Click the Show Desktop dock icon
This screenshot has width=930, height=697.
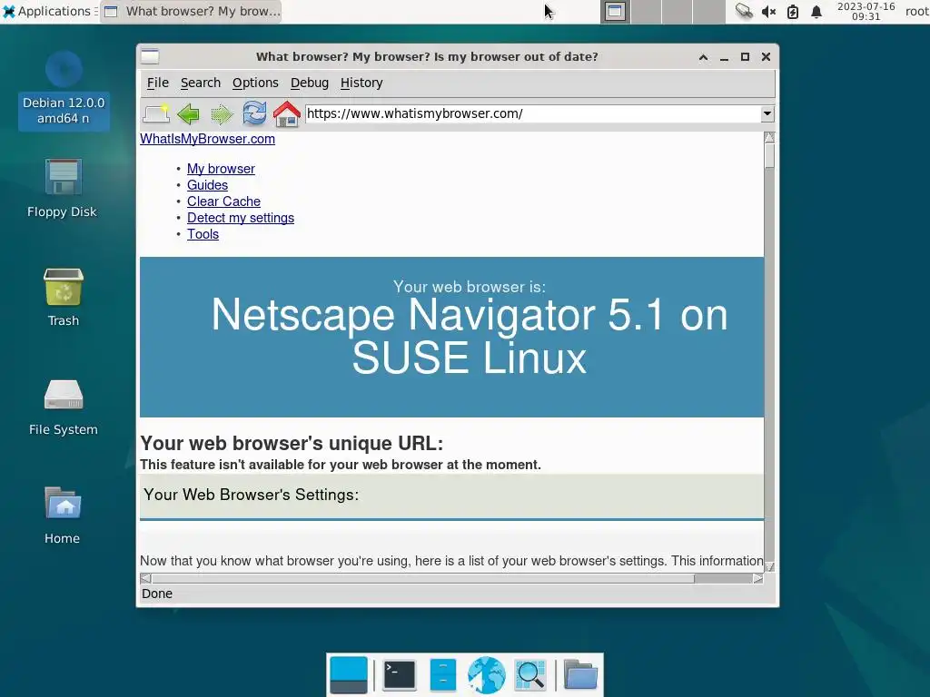click(348, 675)
